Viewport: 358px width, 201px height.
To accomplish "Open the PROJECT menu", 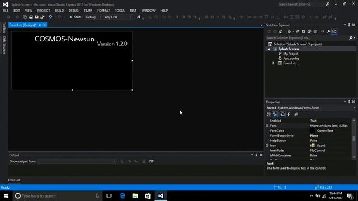I will (x=44, y=11).
